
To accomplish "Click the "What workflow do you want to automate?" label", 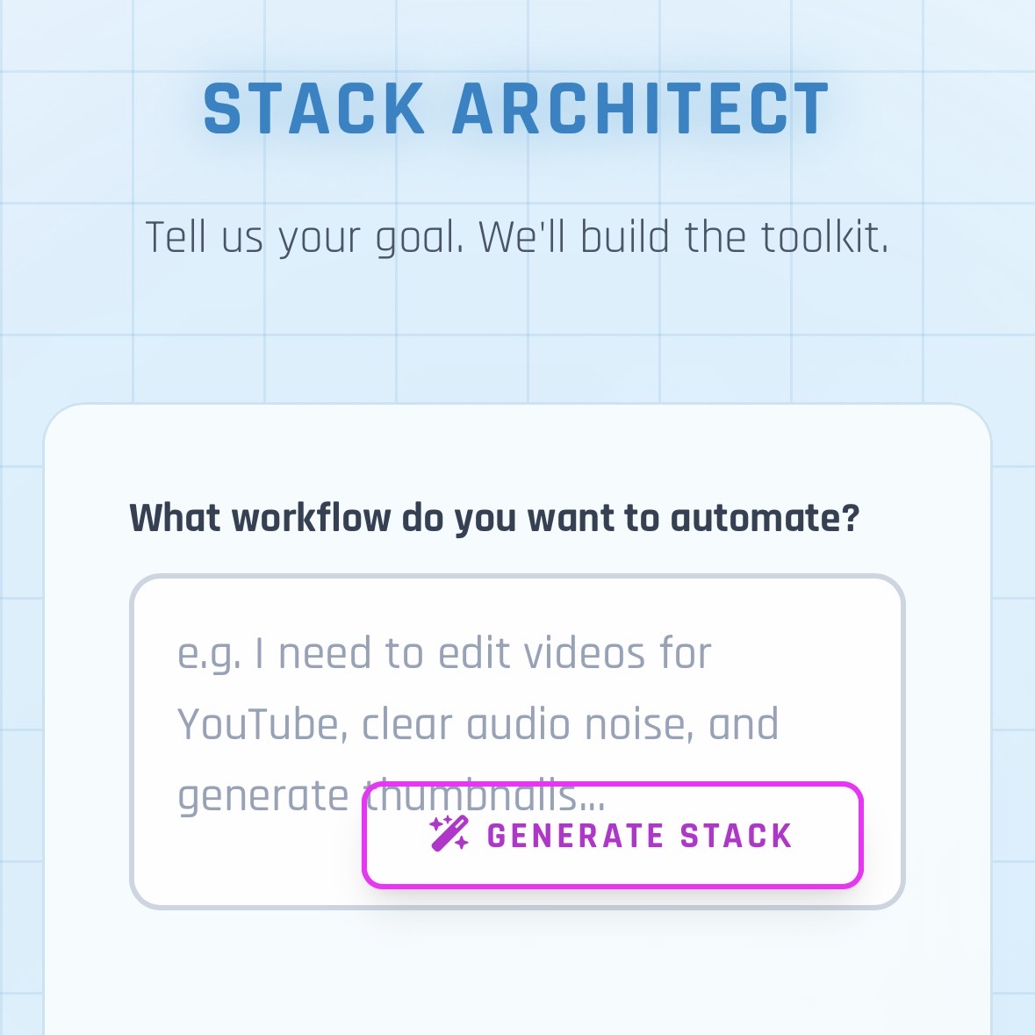I will 493,518.
